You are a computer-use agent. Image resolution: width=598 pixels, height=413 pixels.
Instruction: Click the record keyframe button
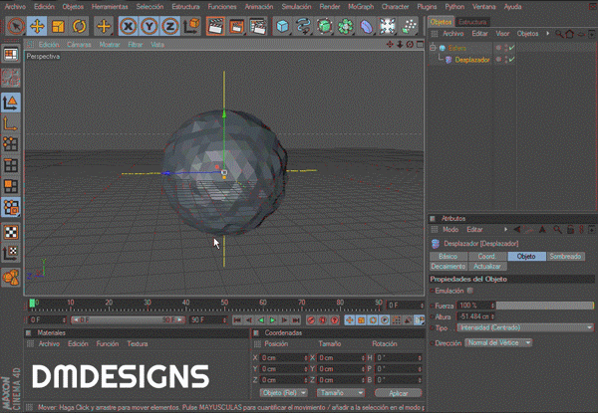pyautogui.click(x=311, y=320)
